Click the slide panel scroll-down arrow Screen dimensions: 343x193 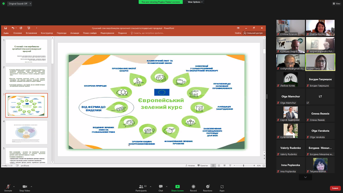(52, 162)
